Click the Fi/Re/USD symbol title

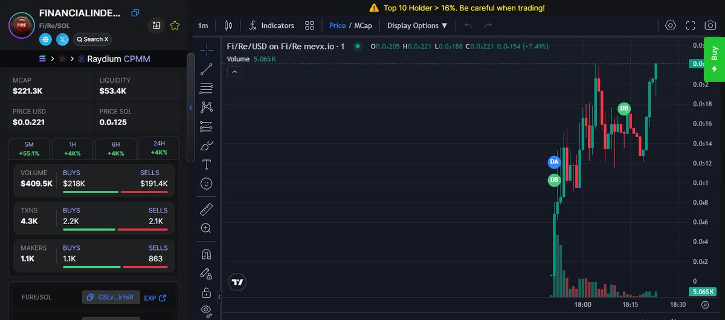point(285,46)
